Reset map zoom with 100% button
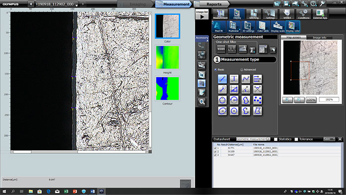This screenshot has width=346, height=195. click(311, 100)
